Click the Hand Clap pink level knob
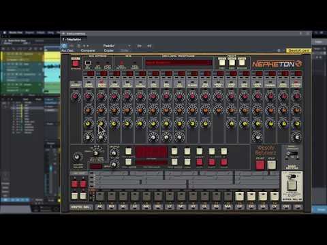The height and width of the screenshot is (245, 327). 232,97
